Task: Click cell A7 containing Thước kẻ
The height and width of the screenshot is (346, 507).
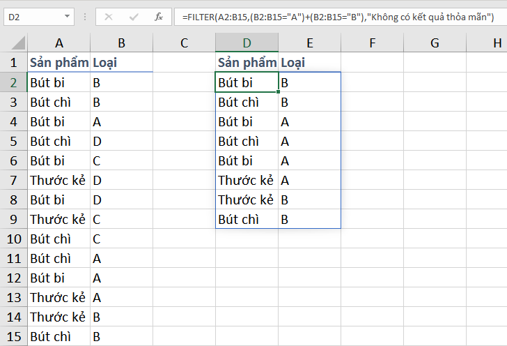Action: [59, 180]
